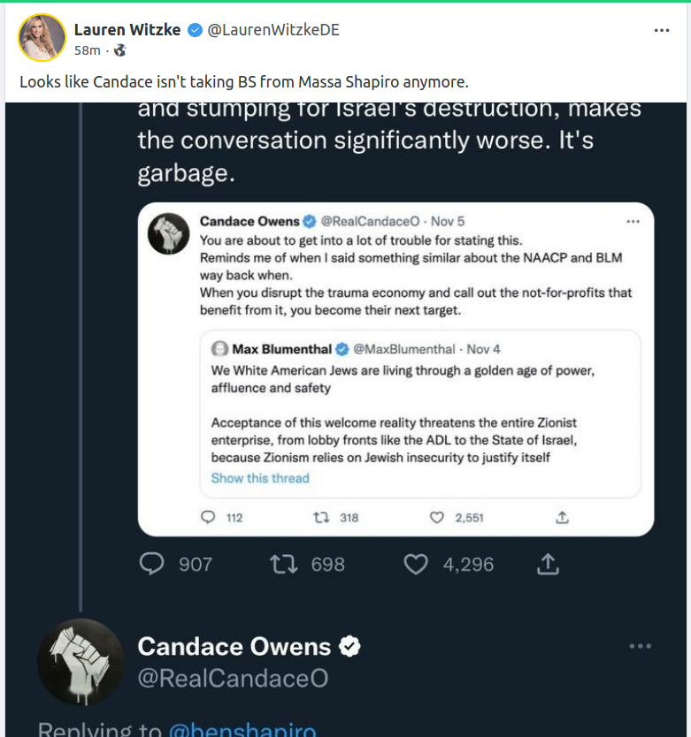Click the retweet icon showing 318
The width and height of the screenshot is (691, 737).
click(321, 517)
